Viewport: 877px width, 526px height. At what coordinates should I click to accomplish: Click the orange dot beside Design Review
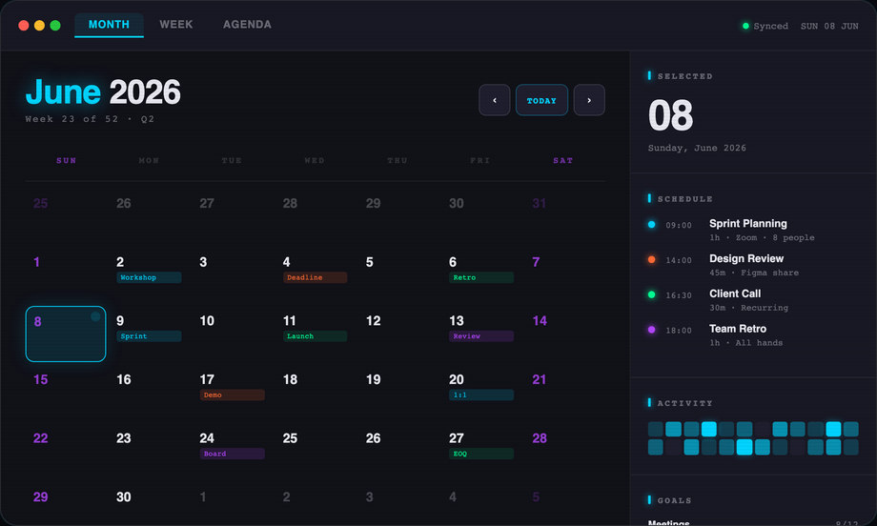tap(652, 259)
